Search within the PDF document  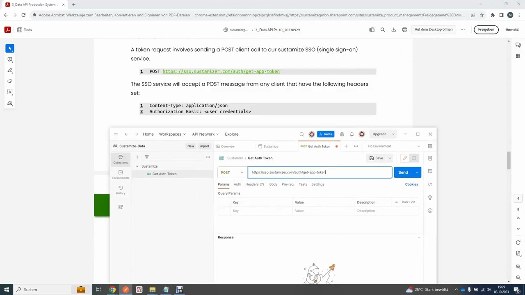pyautogui.click(x=383, y=29)
